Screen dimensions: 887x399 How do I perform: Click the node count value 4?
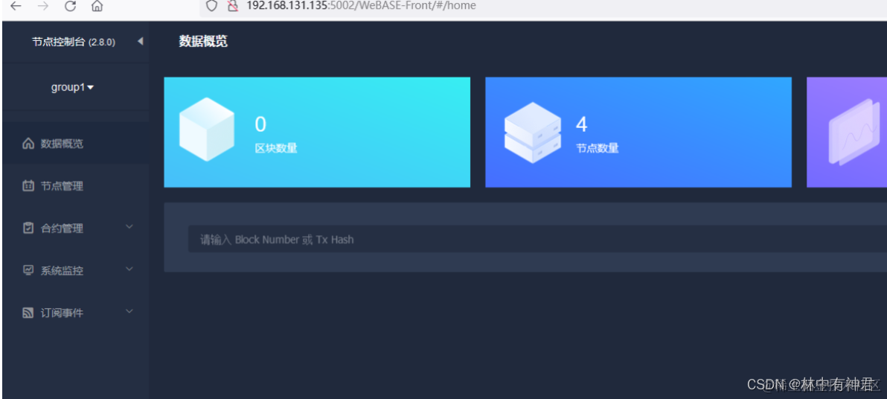click(581, 124)
